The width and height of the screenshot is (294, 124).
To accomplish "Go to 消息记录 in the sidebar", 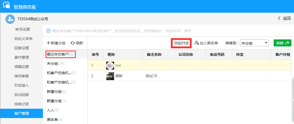I will [22, 104].
